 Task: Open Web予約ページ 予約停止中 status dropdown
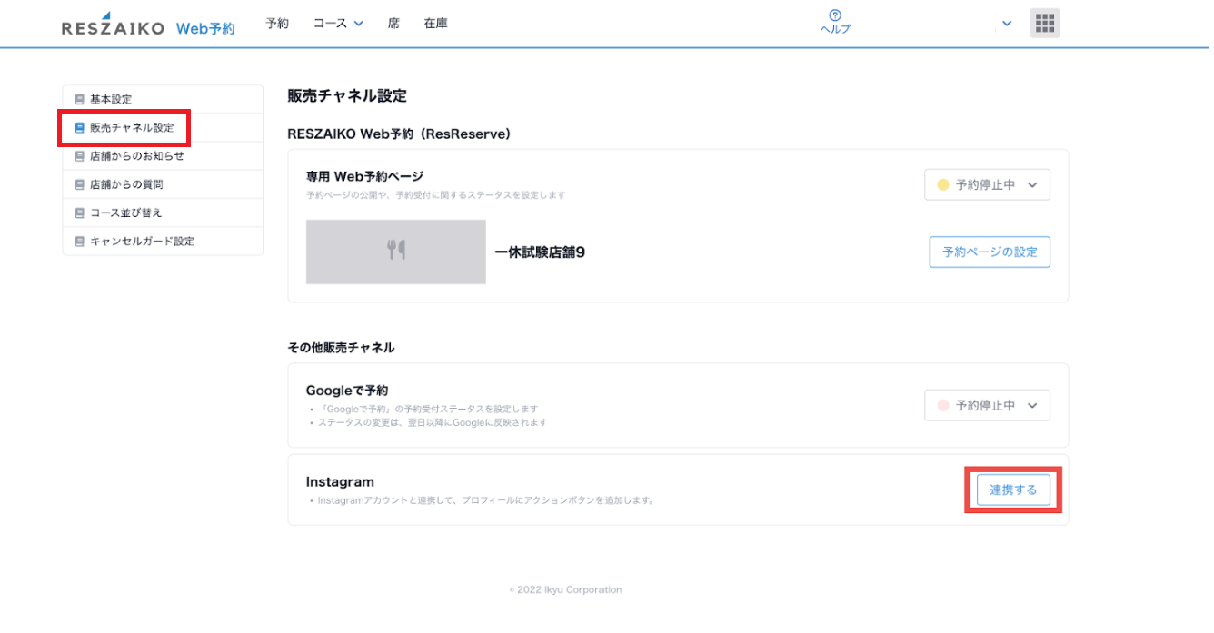(x=987, y=184)
